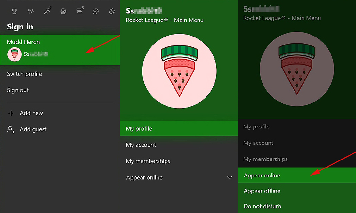
Task: Choose Switch profile
Action: click(25, 74)
